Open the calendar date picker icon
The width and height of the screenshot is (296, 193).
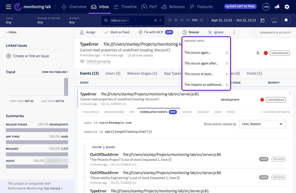[262, 20]
